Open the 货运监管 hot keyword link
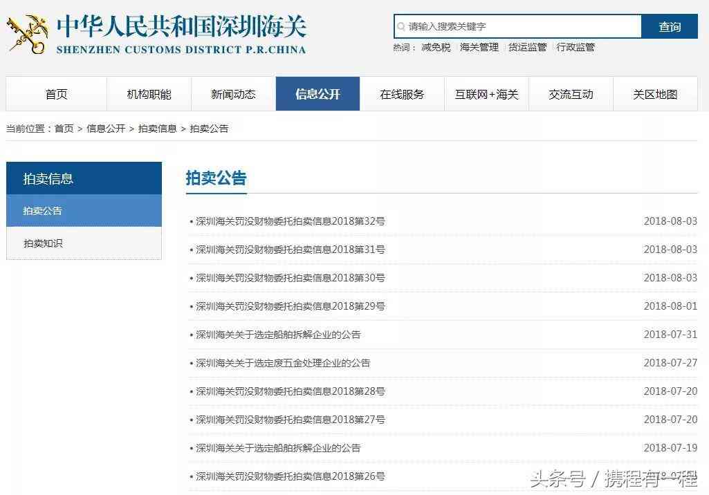This screenshot has height=495, width=709. tap(528, 48)
